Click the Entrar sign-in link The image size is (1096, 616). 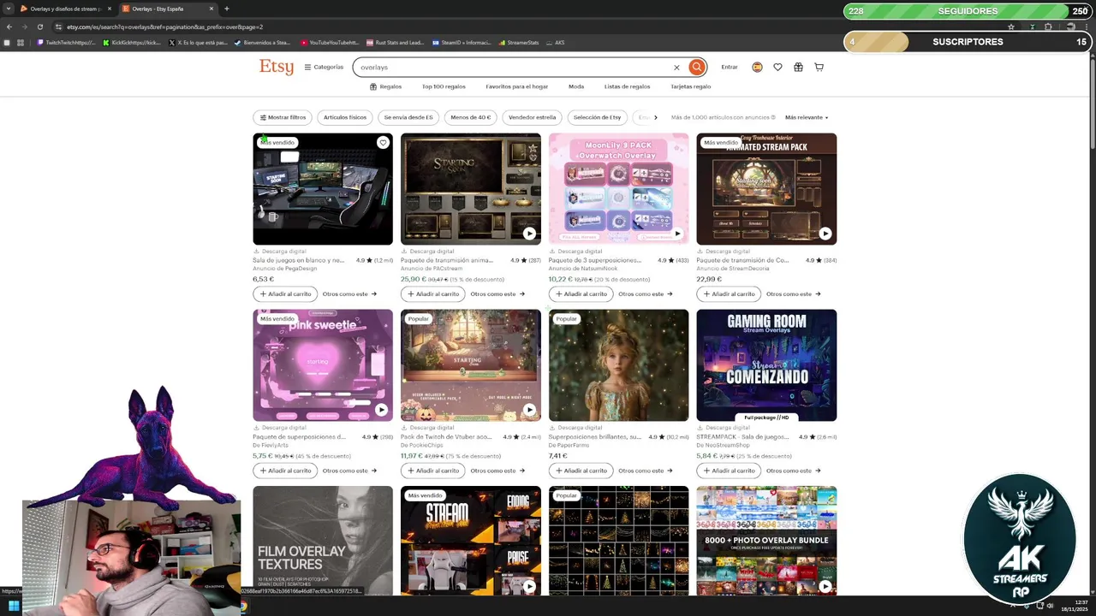click(x=730, y=67)
